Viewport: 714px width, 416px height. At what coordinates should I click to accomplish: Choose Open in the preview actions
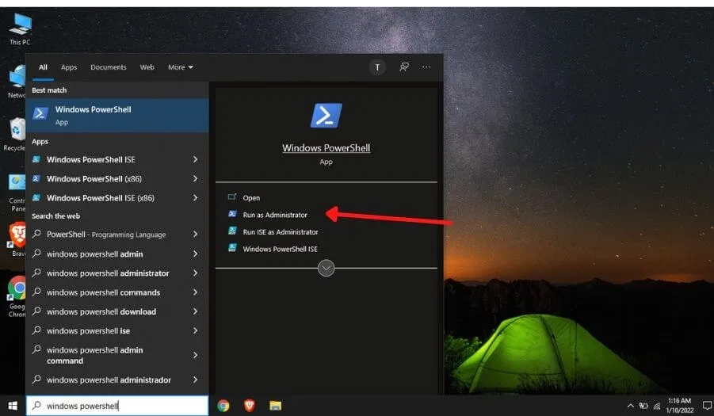click(x=251, y=197)
